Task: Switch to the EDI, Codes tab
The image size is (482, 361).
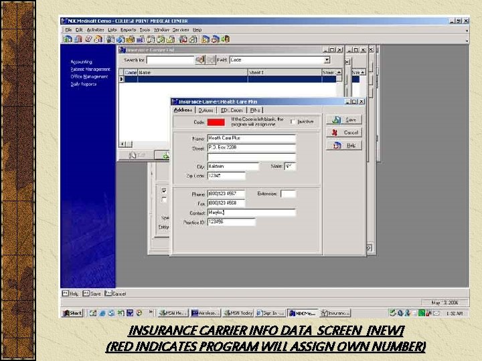Action: pyautogui.click(x=232, y=110)
